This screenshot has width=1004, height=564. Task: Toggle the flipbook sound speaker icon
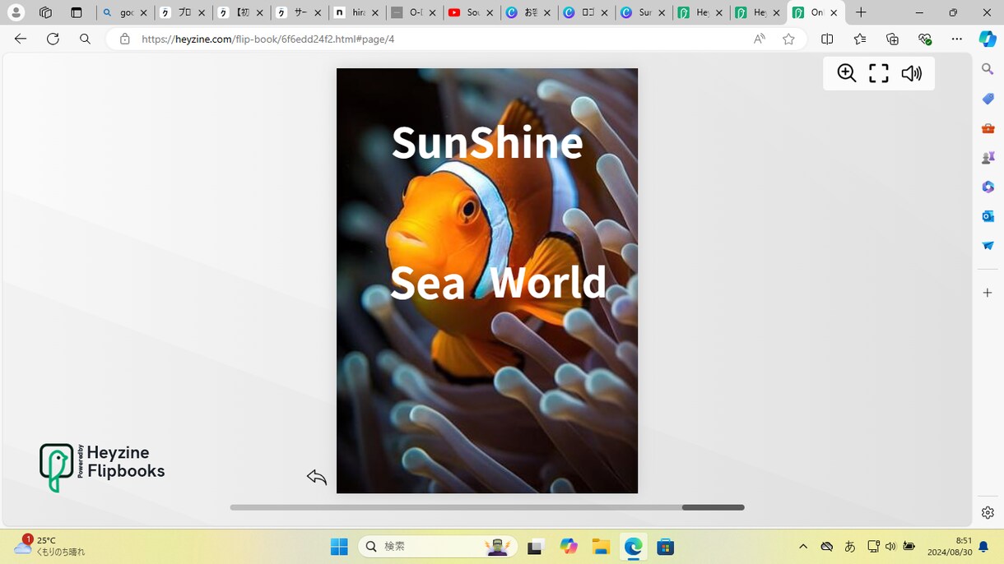911,73
